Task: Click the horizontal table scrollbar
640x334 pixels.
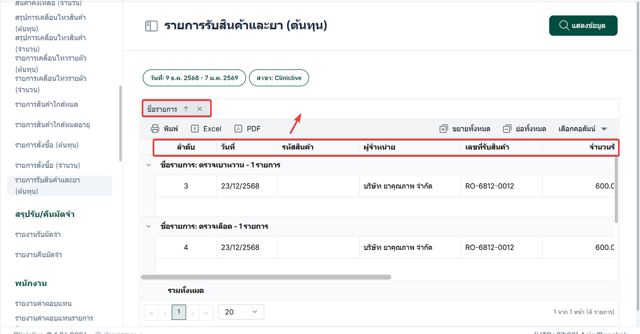Action: tap(266, 277)
